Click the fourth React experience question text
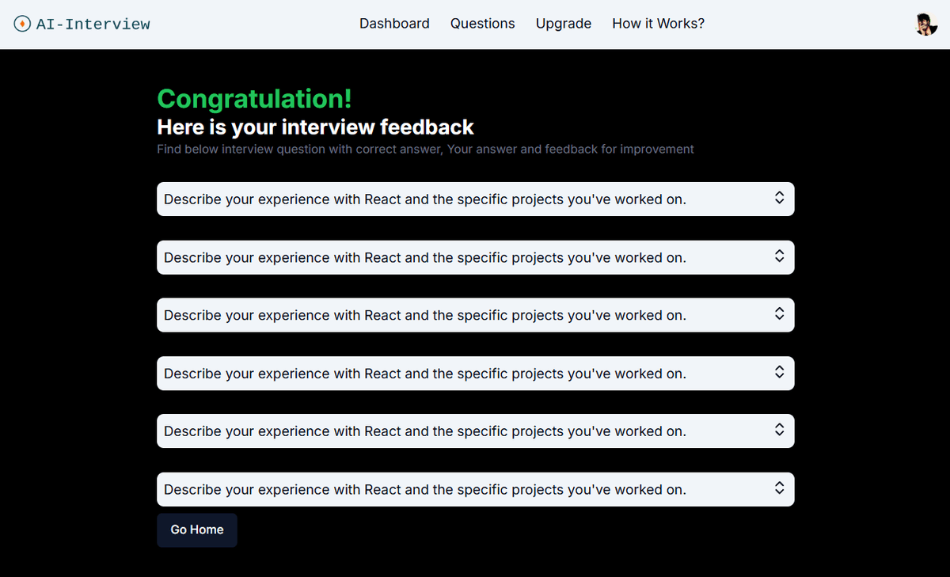This screenshot has width=950, height=577. [424, 374]
